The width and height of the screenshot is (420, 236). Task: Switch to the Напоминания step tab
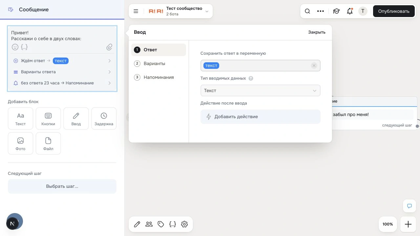pyautogui.click(x=159, y=77)
